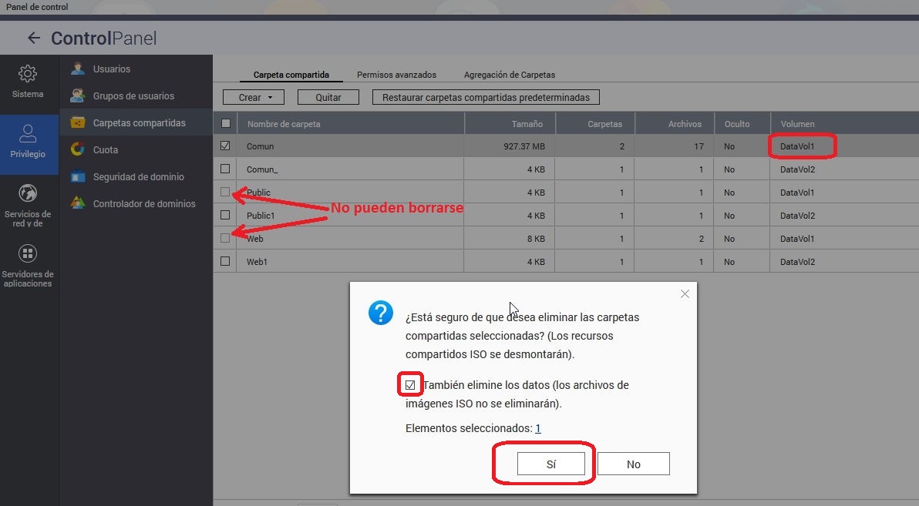Click the Grupos de usuarios icon

[78, 96]
